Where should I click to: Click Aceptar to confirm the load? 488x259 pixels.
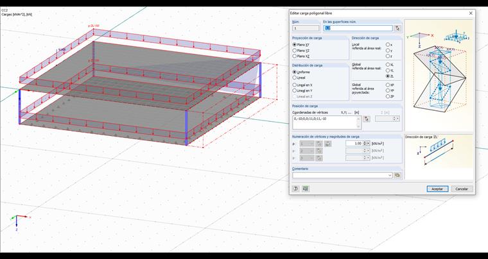(437, 189)
